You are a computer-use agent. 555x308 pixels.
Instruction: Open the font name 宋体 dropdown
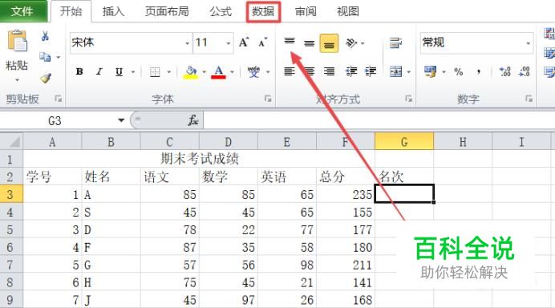pyautogui.click(x=187, y=43)
